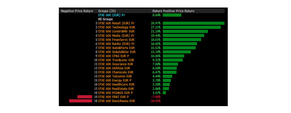
Task: Click the Positive Price Return header
Action: tap(179, 11)
